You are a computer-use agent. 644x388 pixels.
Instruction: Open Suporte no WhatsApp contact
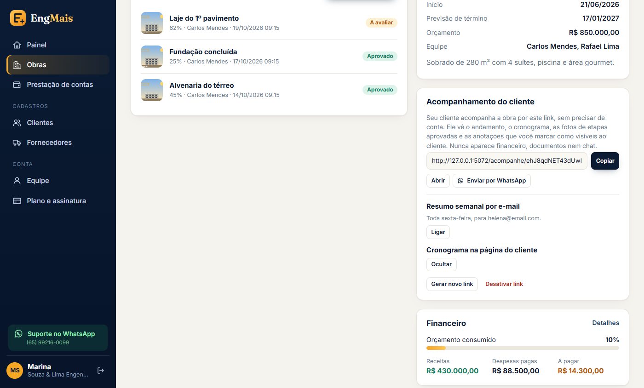click(x=58, y=338)
